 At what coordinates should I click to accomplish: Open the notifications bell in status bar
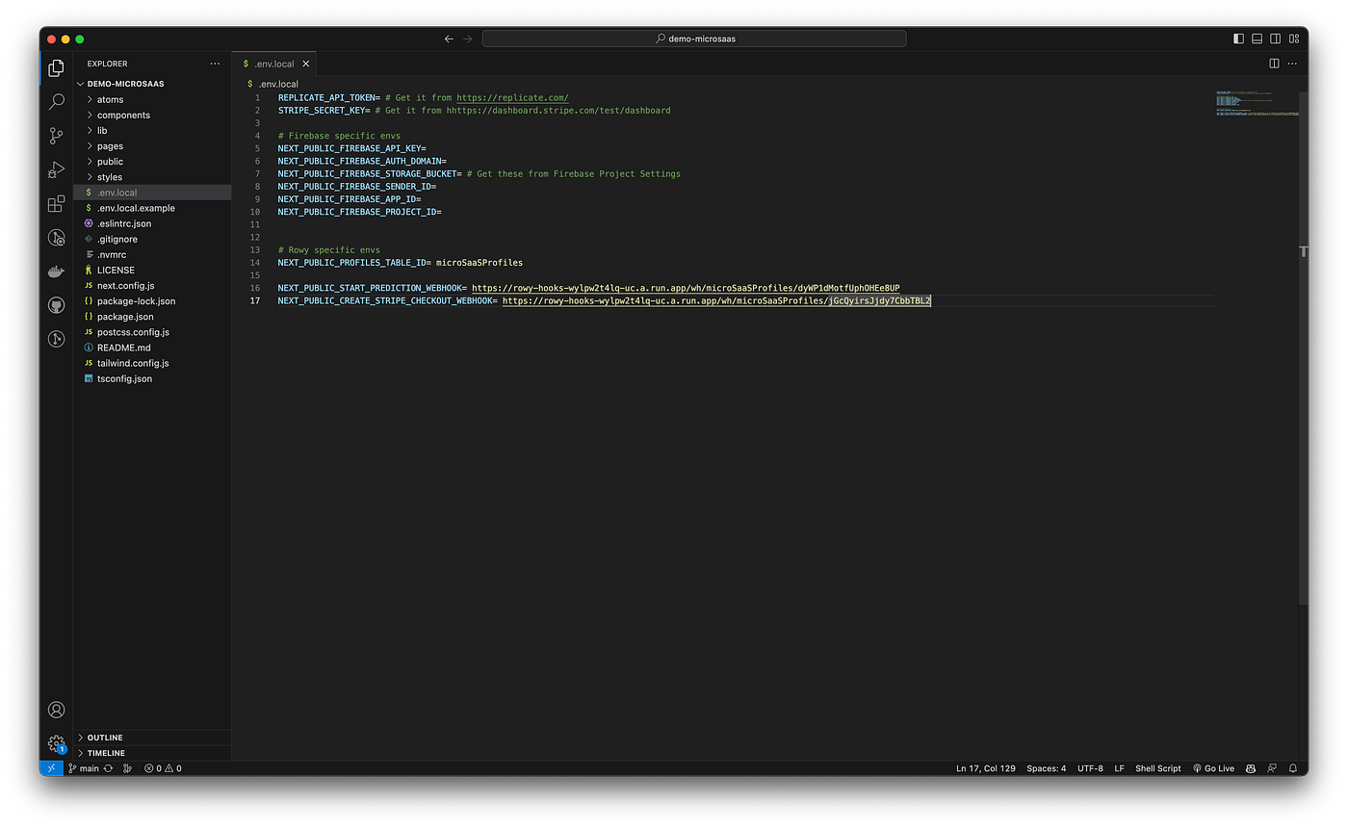(x=1292, y=767)
